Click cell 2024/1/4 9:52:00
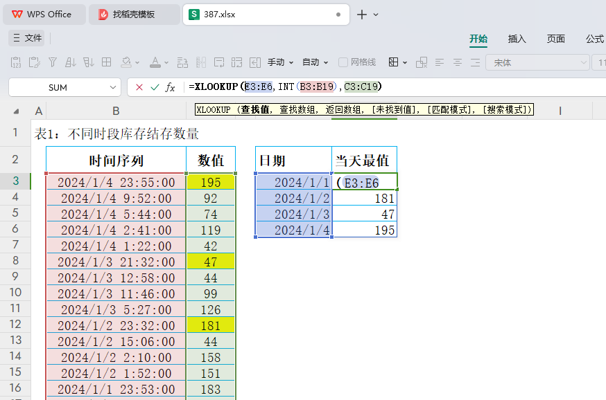The image size is (606, 400). coord(116,198)
